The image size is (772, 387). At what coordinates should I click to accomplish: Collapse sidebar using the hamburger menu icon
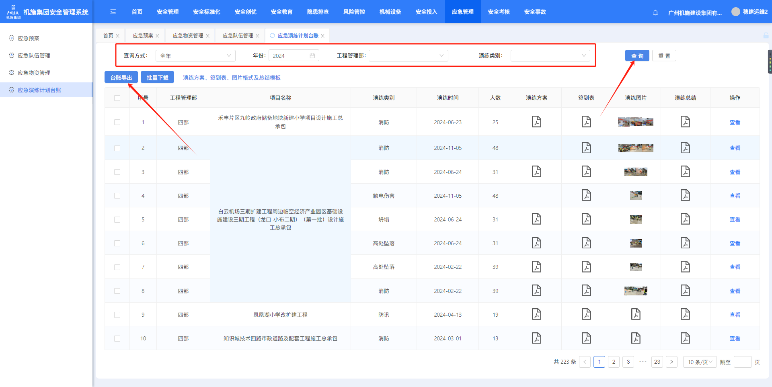tap(113, 12)
